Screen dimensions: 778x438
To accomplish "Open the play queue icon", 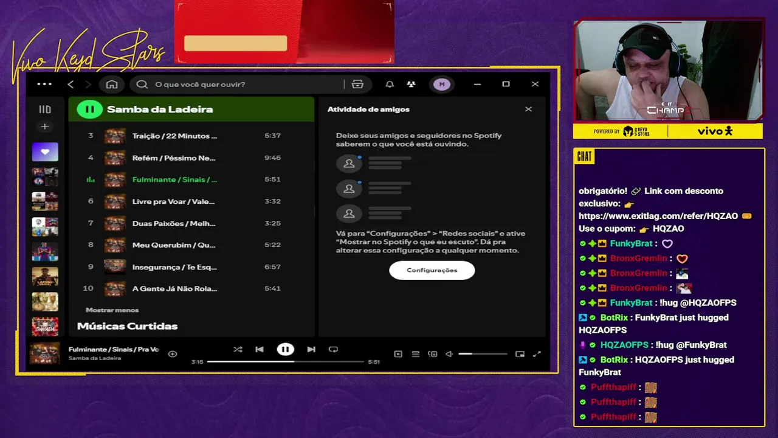I will tap(416, 354).
